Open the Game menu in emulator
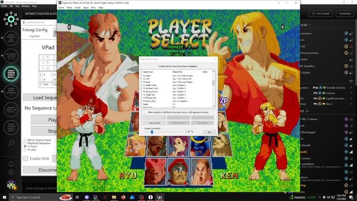 (61, 7)
